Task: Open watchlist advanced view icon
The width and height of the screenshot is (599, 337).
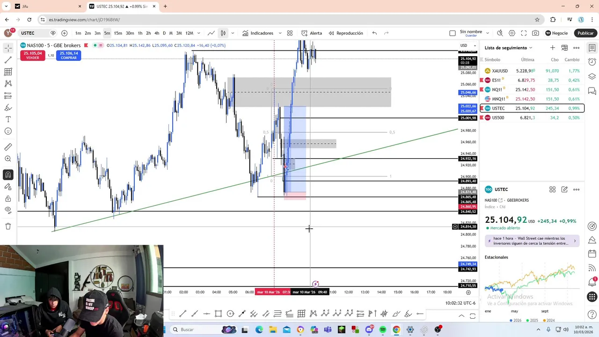Action: (564, 48)
